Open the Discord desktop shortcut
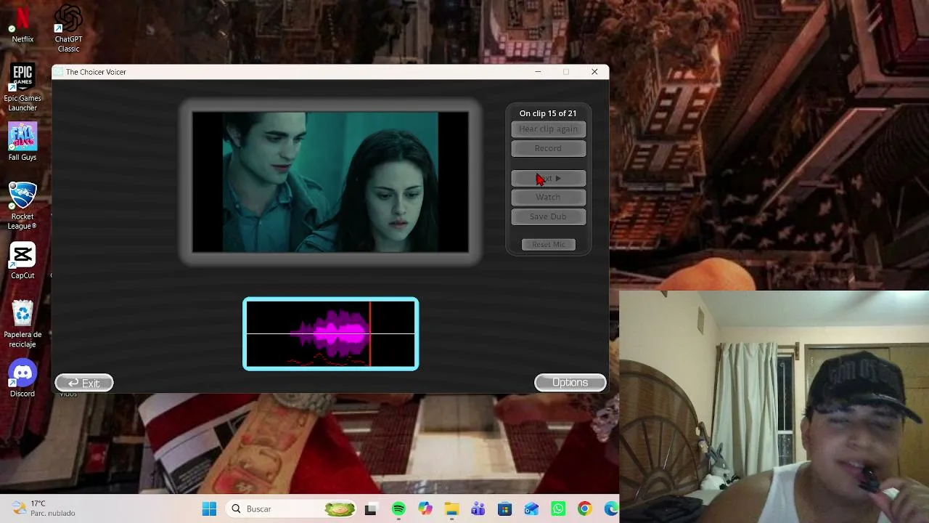929x523 pixels. pos(22,378)
